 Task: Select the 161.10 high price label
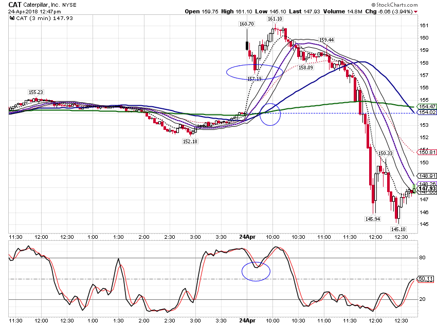(275, 19)
